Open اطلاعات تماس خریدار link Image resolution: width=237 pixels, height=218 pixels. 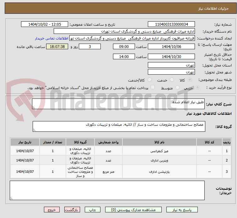[52, 38]
